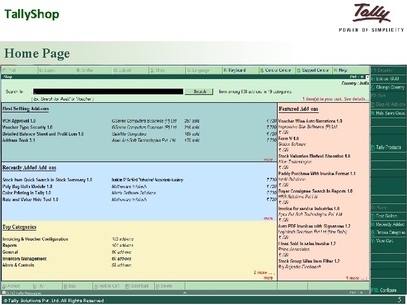Screen dimensions: 407x305
Task: Click Hide Sales Count side button
Action: coord(388,113)
